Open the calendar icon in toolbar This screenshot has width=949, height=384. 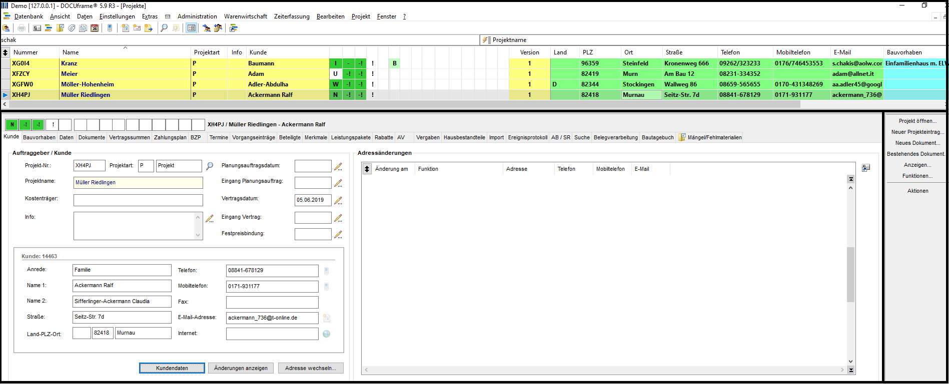coord(95,28)
